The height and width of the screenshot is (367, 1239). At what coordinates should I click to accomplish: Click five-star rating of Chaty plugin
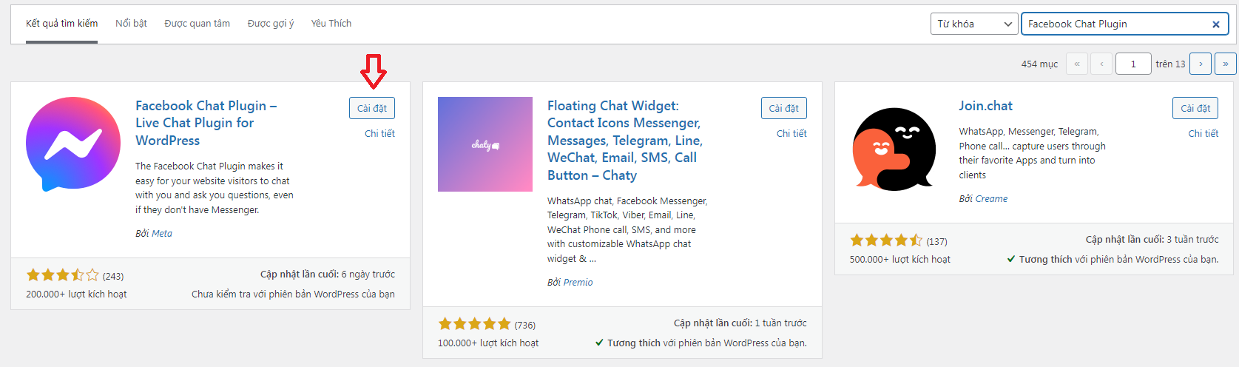474,324
